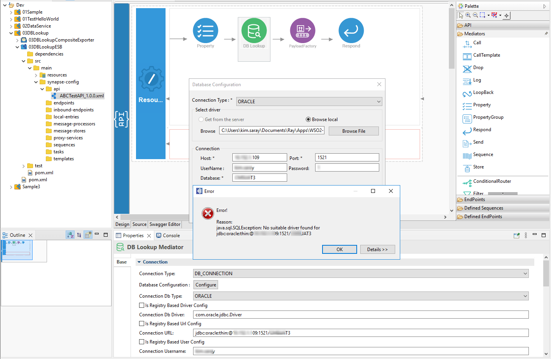Click inside the Connection URL field
This screenshot has height=359, width=551.
[311, 333]
